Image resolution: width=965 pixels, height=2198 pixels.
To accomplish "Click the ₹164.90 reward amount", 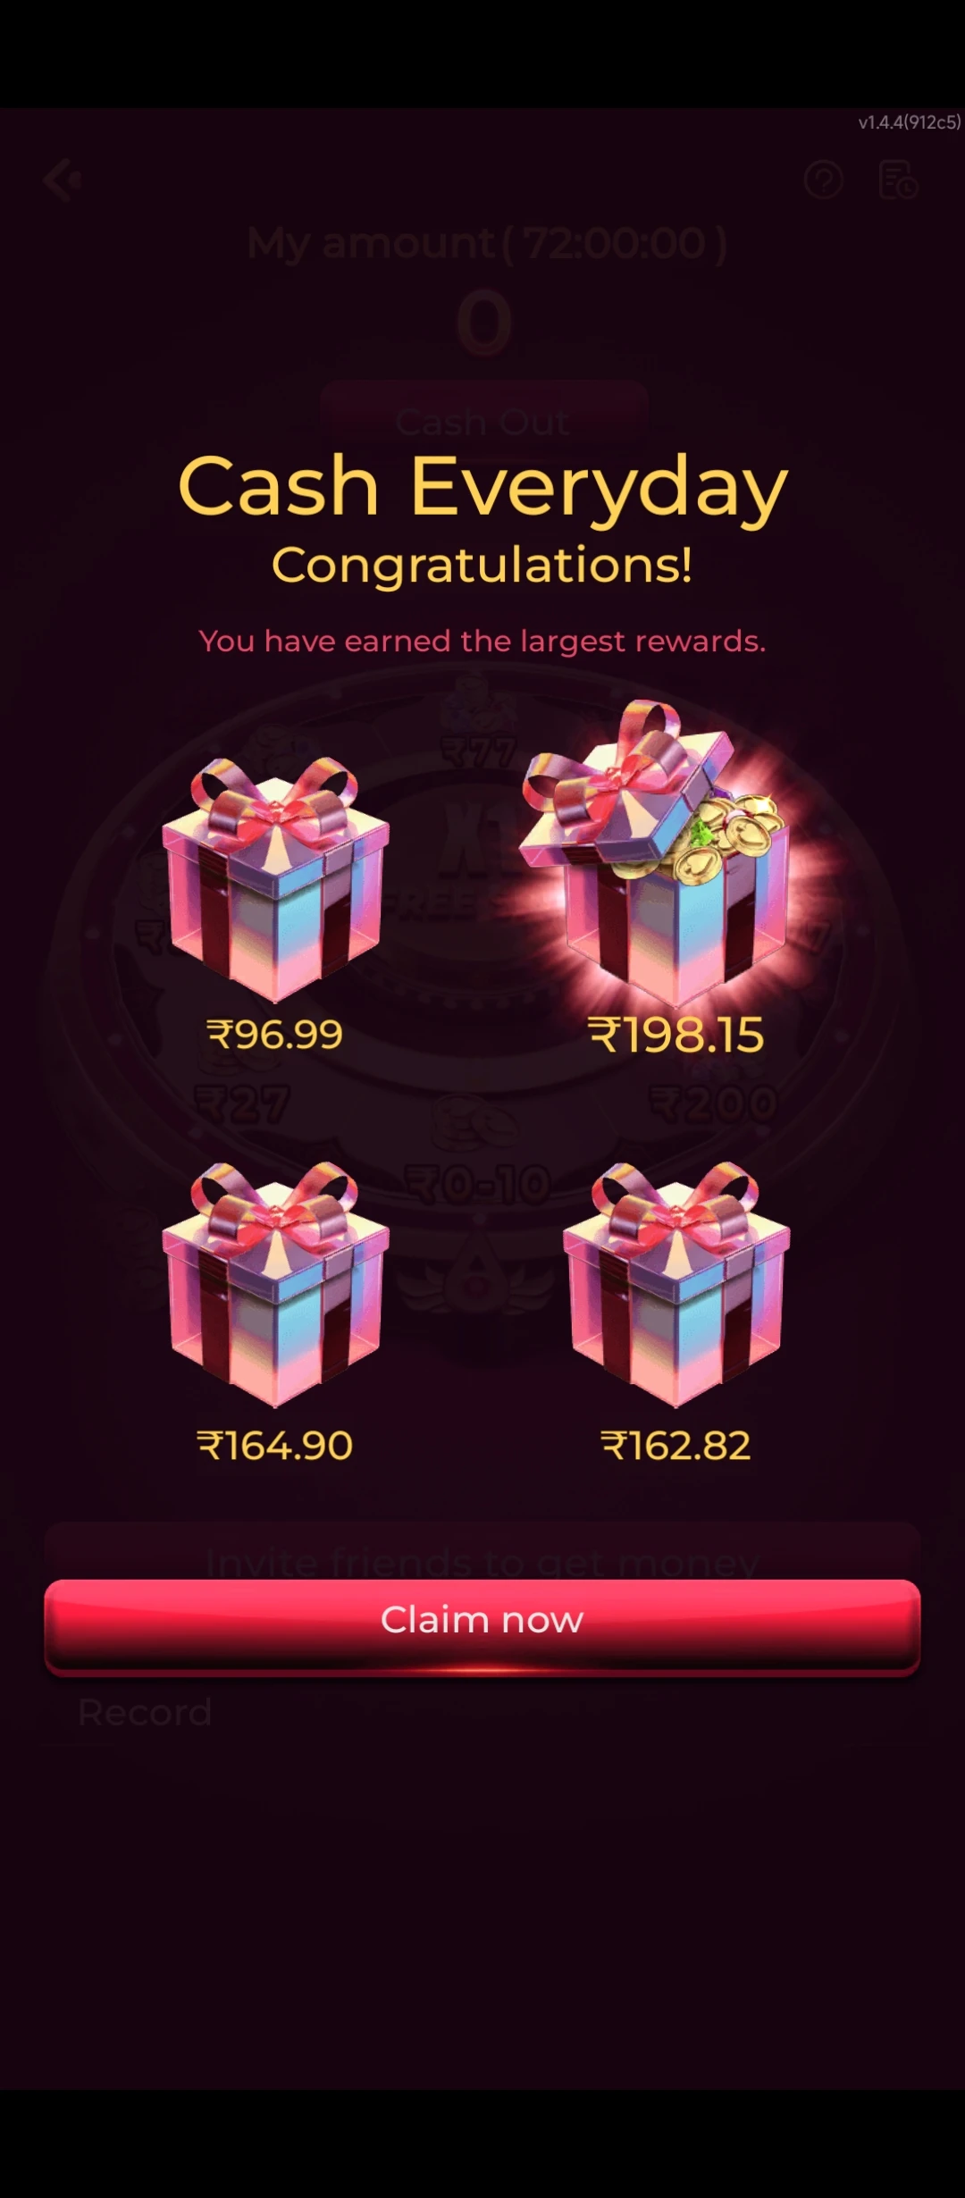I will (x=275, y=1445).
